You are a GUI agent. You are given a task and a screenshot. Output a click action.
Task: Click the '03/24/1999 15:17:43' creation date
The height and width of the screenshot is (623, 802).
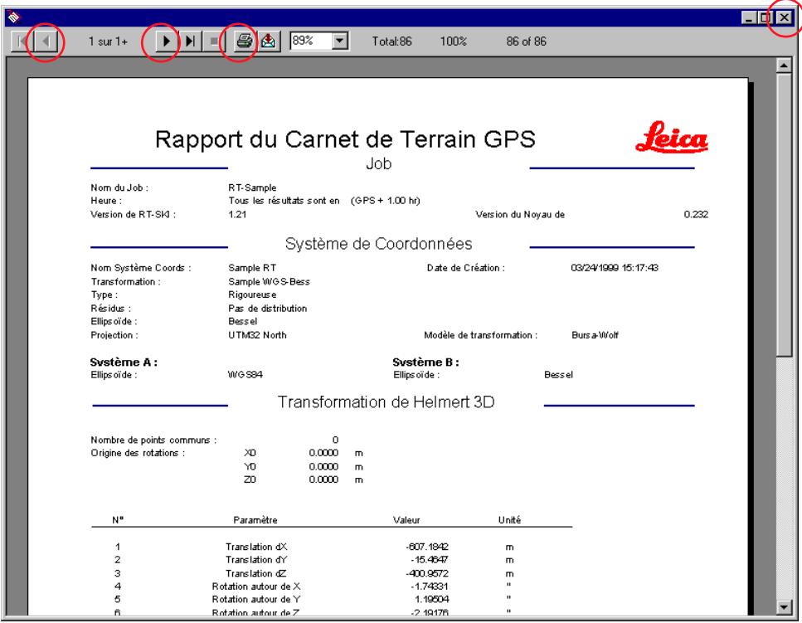615,267
